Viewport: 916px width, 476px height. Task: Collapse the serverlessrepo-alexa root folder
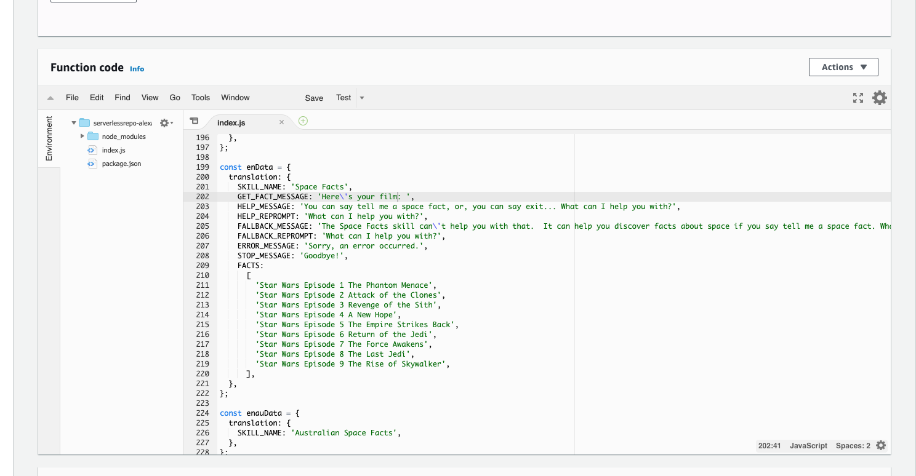click(74, 123)
